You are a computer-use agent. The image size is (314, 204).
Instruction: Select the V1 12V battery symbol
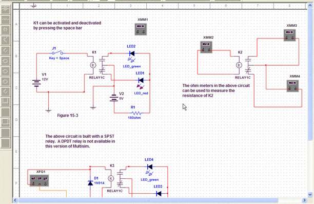36,83
